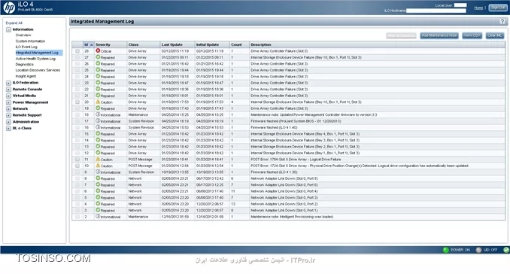Click the Repaired icon in row 25
The width and height of the screenshot is (510, 274).
pos(98,70)
